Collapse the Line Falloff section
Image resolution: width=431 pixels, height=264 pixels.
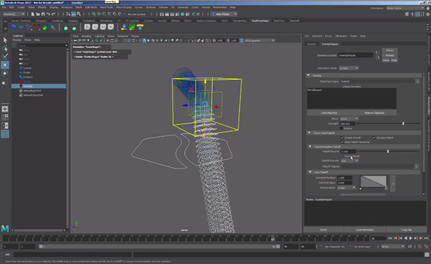310,172
